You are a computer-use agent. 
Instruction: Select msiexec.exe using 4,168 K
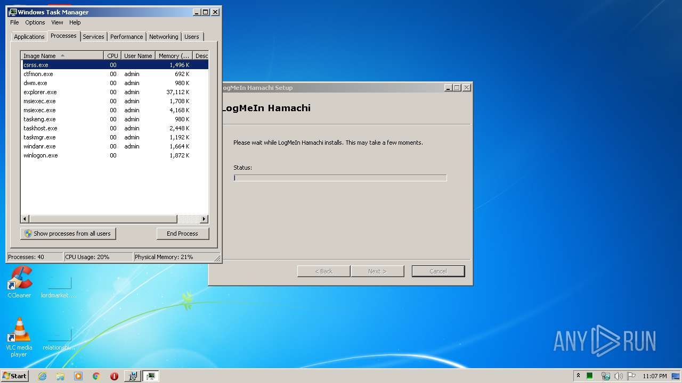[x=115, y=110]
